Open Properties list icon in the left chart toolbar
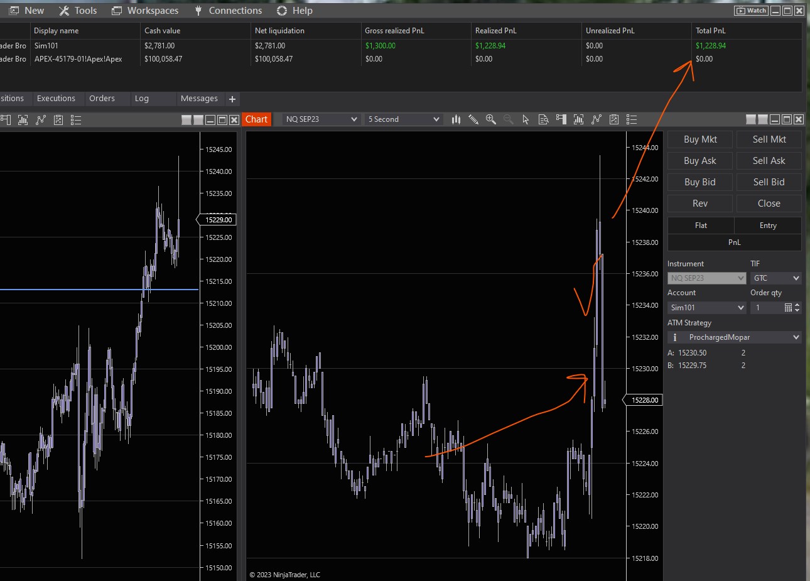Image resolution: width=810 pixels, height=581 pixels. click(76, 120)
